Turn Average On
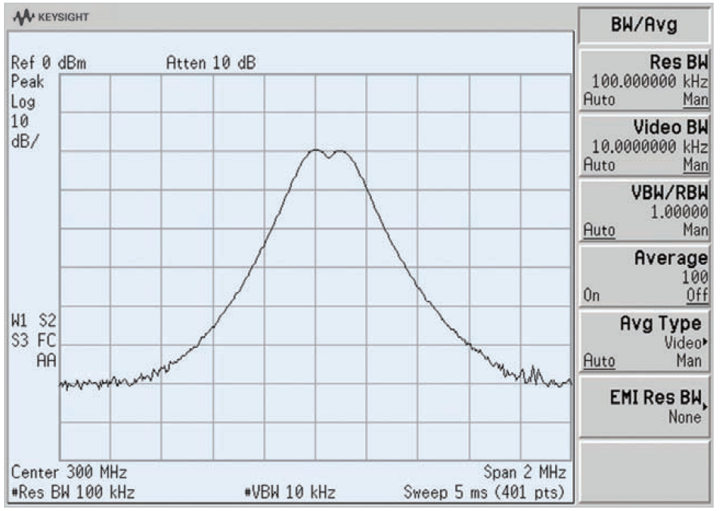This screenshot has width=723, height=511. coord(592,295)
